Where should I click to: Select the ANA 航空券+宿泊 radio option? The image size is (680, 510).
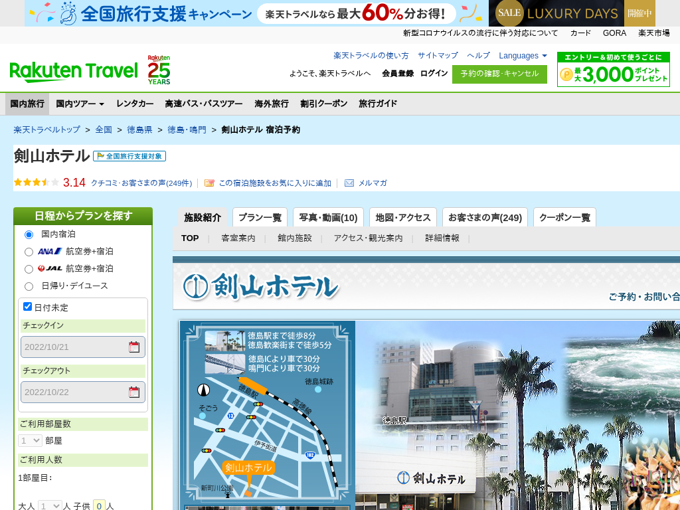click(29, 252)
